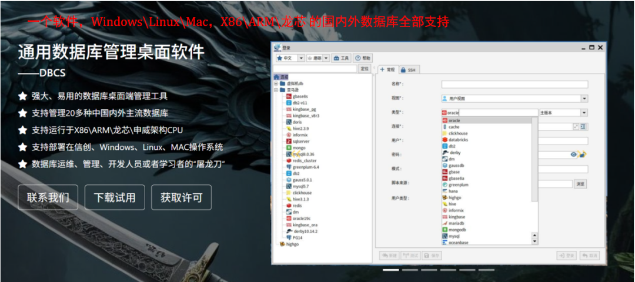Choose derby from the type list
Viewport: 635px width, 282px height.
click(454, 153)
